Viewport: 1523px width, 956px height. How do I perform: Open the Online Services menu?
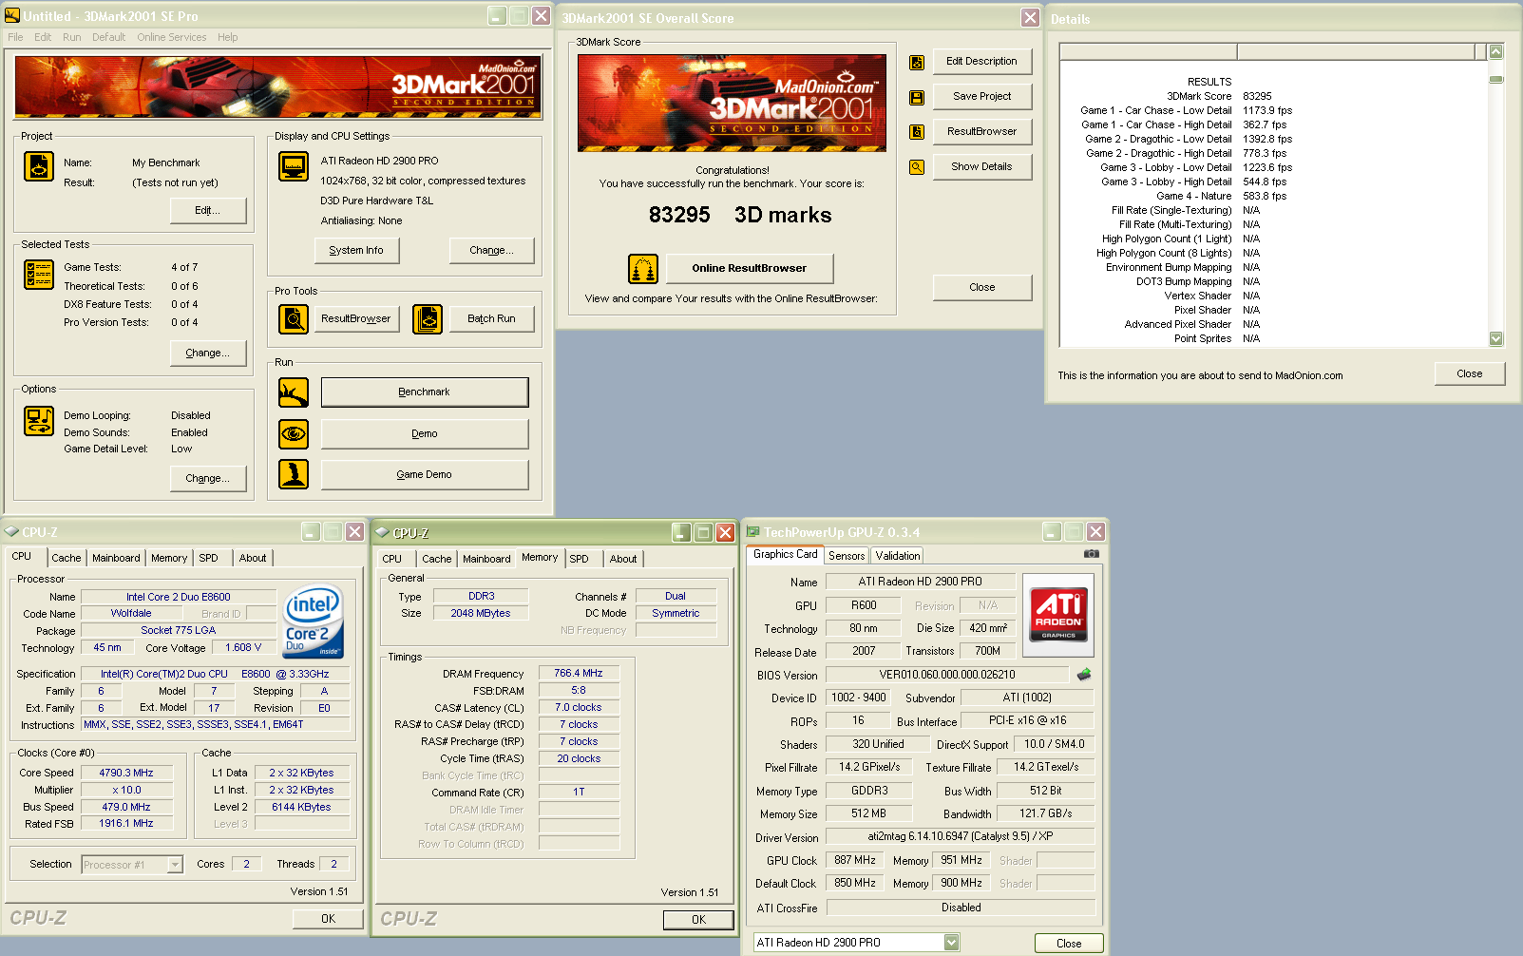tap(171, 37)
